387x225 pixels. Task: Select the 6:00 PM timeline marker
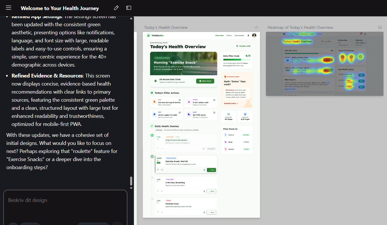(152, 199)
